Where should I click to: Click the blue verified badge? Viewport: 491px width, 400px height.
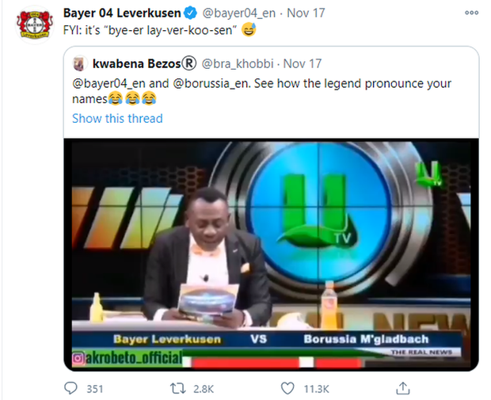tap(191, 13)
